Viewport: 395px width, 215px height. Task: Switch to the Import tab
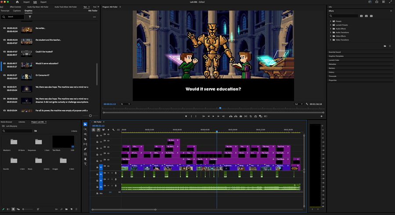tap(26, 2)
